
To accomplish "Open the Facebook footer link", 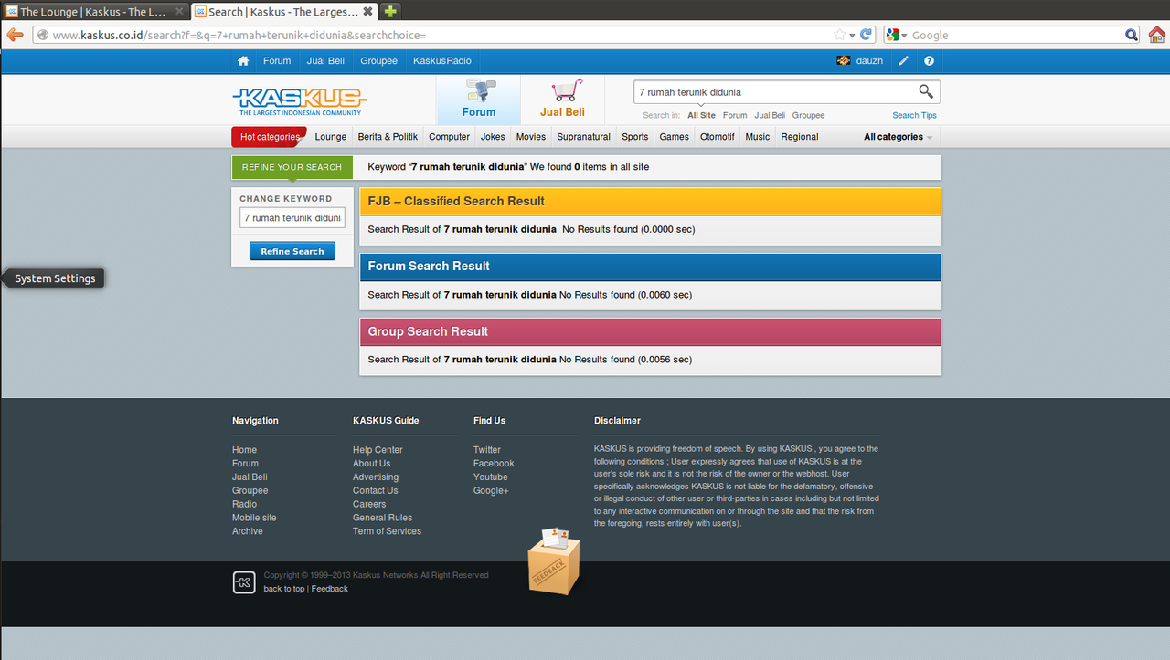I will point(494,464).
